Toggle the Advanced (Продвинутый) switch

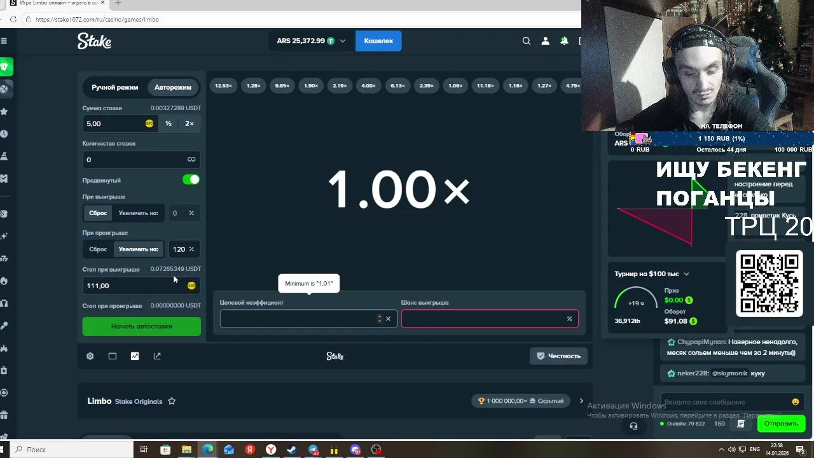pos(191,180)
